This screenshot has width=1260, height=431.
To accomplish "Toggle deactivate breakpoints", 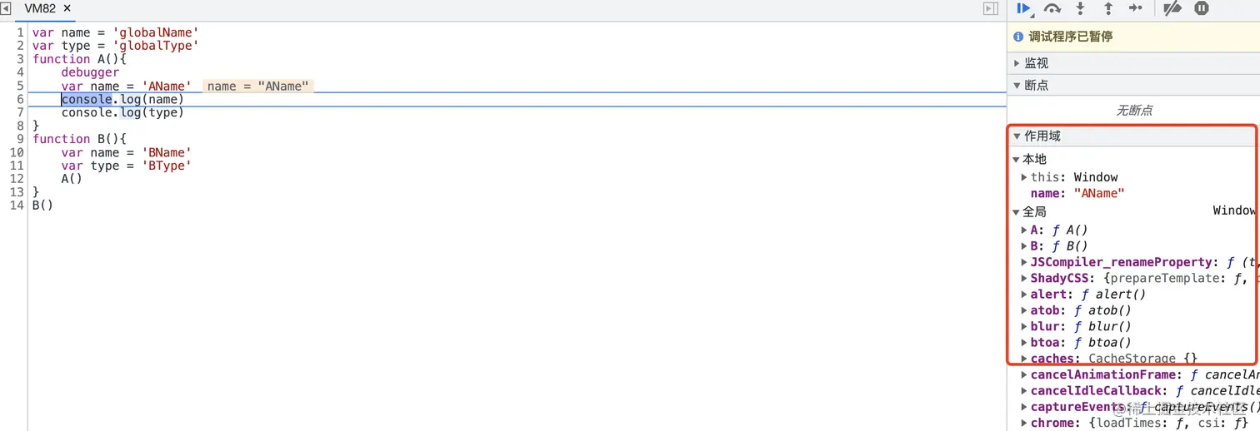I will coord(1172,8).
